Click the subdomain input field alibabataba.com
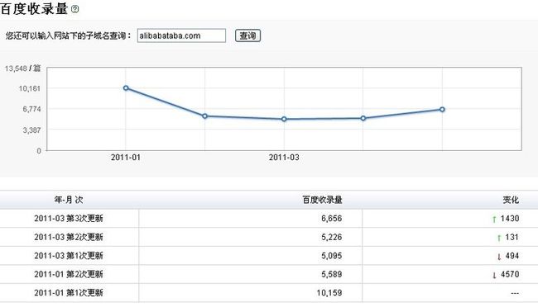 point(181,35)
